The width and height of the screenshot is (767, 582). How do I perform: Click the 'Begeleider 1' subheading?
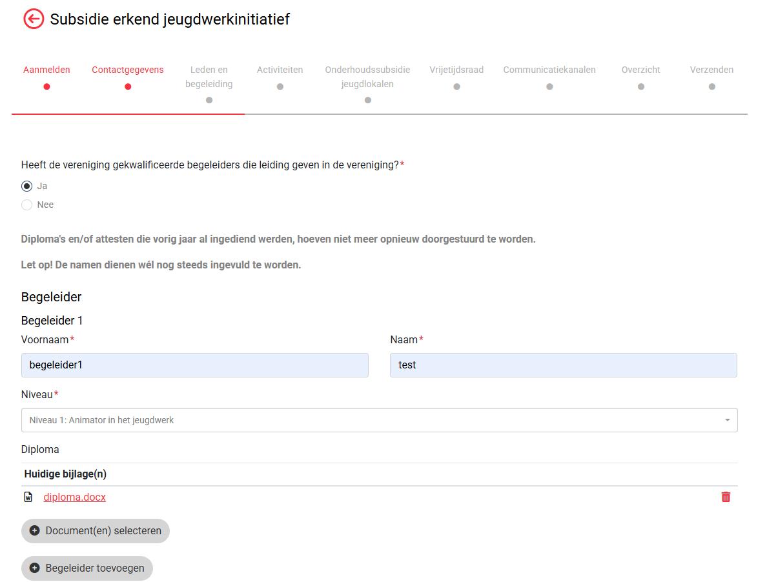[x=52, y=321]
